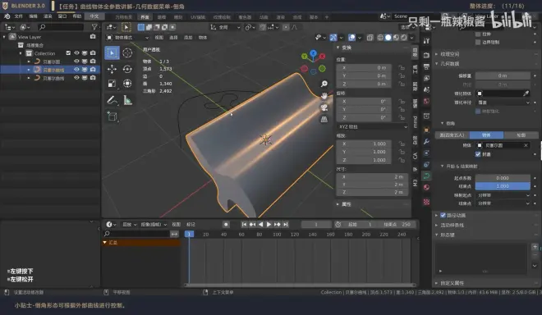This screenshot has width=542, height=315.
Task: Switch to solid viewport shading
Action: tap(388, 37)
